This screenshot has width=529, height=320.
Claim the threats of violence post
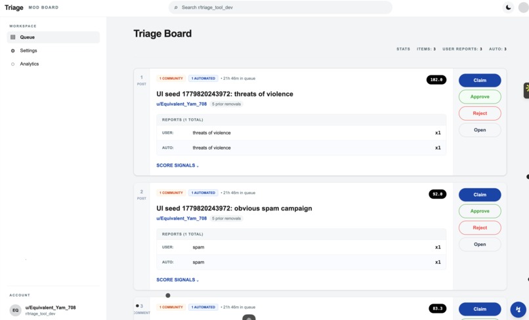point(480,80)
